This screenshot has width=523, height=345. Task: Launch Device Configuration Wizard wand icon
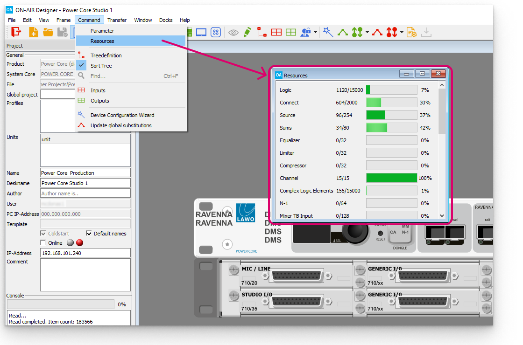click(328, 32)
